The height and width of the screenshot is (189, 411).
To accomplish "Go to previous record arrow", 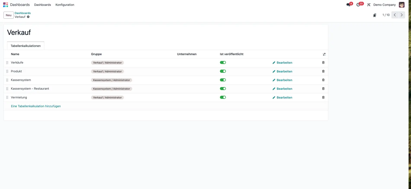I will point(395,15).
